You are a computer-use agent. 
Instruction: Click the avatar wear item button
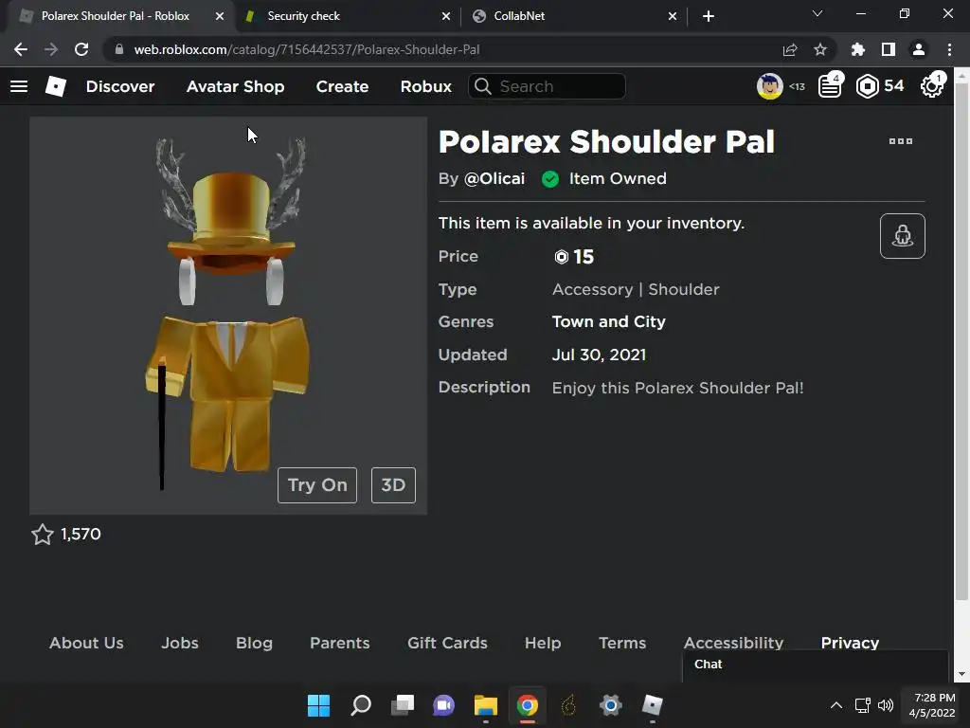[x=903, y=236]
